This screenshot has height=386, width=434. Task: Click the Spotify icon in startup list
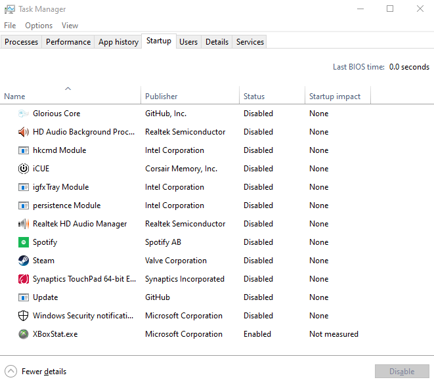tap(24, 242)
